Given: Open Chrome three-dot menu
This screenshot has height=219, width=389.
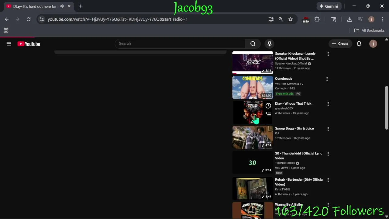Looking at the screenshot, I should click(x=382, y=19).
